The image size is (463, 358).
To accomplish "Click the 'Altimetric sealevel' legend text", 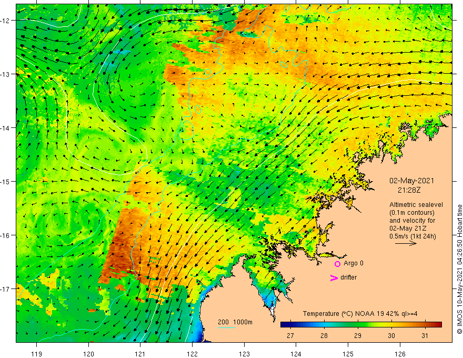I will pyautogui.click(x=416, y=205).
